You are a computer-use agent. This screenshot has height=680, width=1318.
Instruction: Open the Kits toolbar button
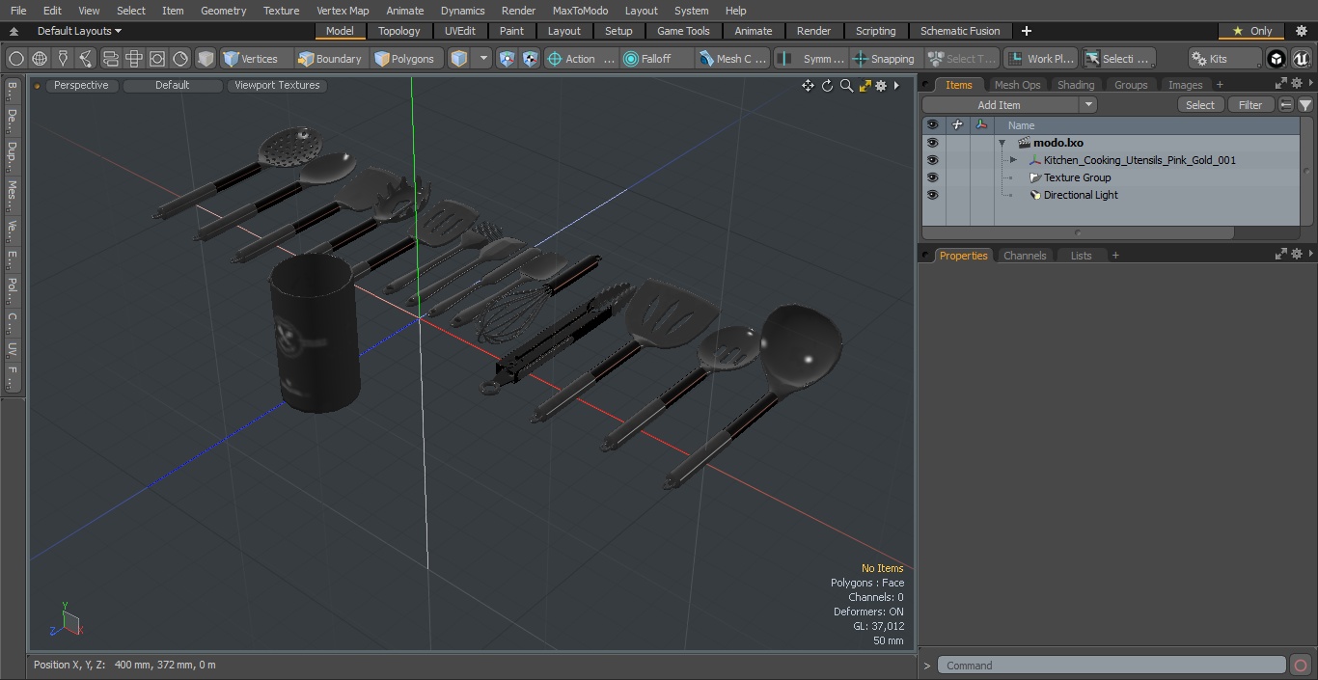[1224, 59]
